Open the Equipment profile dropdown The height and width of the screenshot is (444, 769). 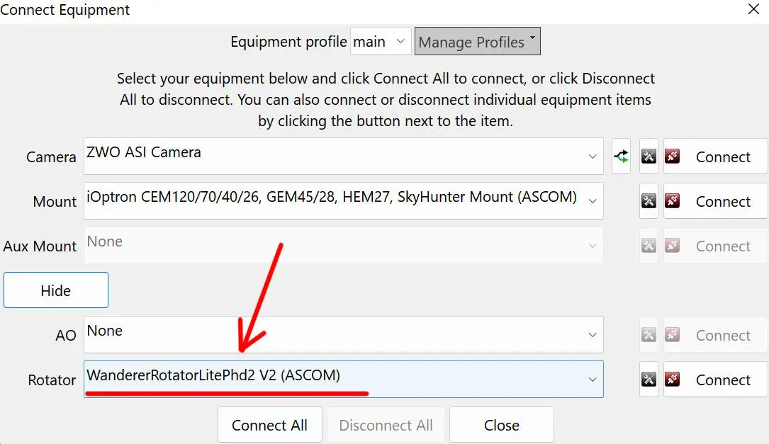click(x=381, y=42)
